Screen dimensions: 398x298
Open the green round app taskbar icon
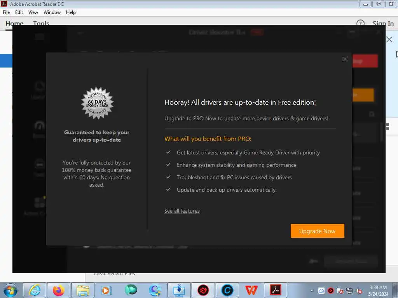tap(131, 290)
